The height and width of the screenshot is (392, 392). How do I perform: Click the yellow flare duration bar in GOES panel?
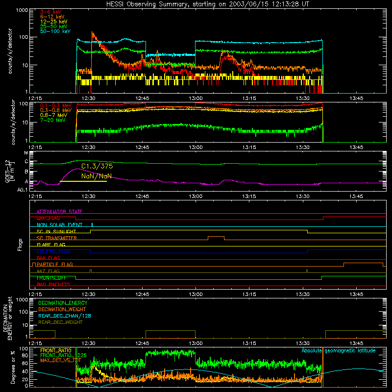83,181
